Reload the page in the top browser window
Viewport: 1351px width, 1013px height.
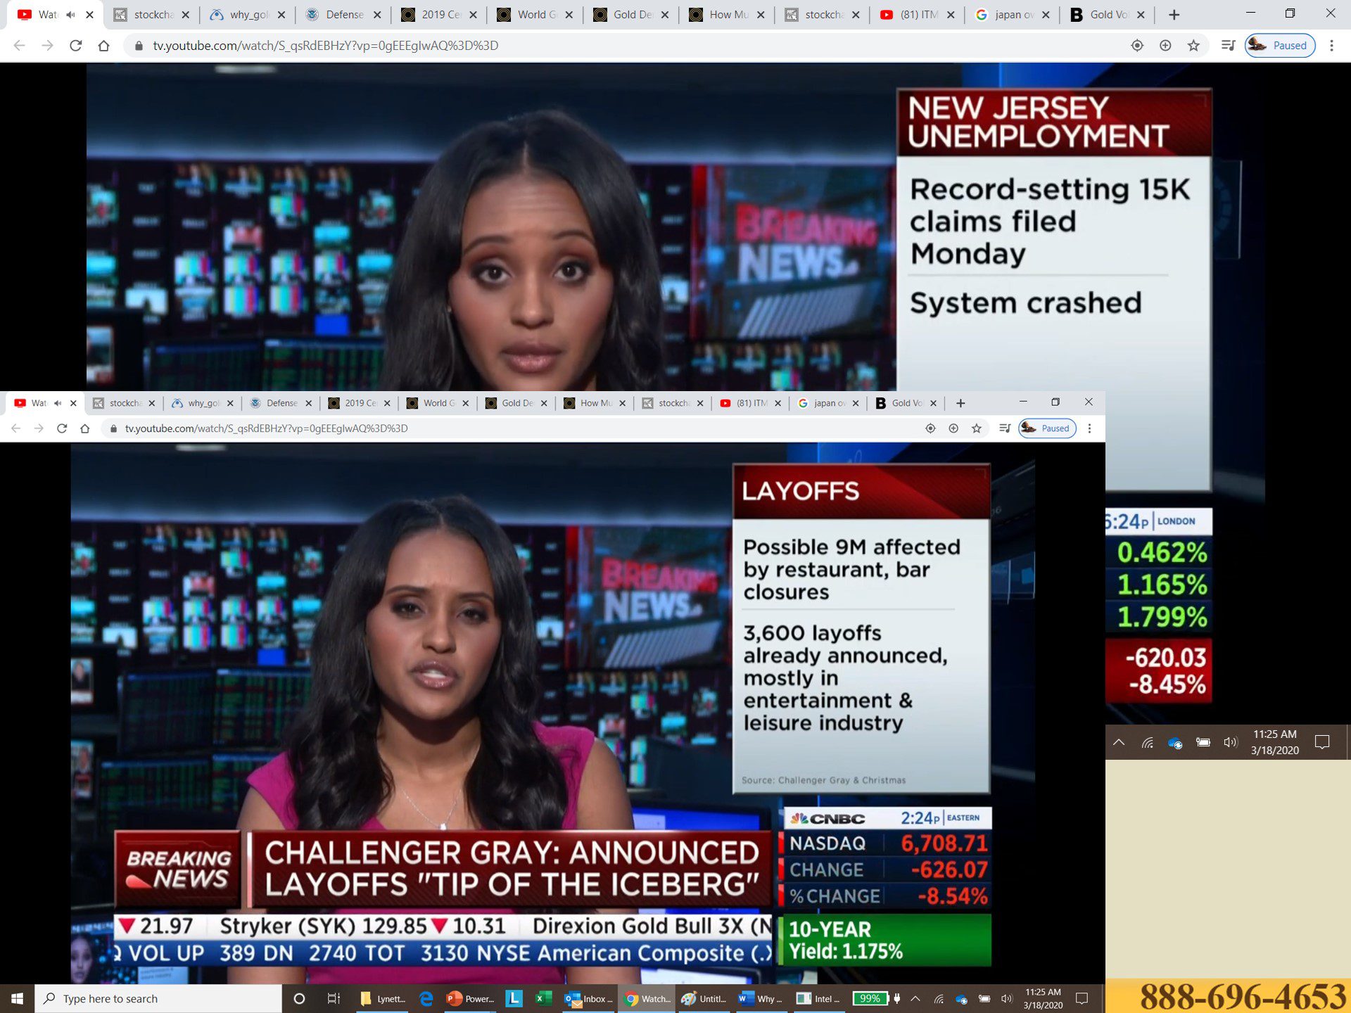click(x=75, y=46)
